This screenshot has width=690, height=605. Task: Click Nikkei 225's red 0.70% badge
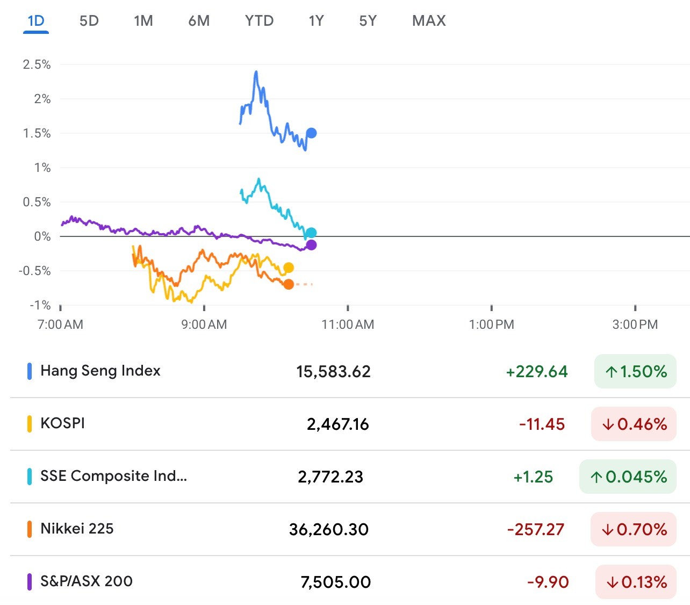(634, 529)
